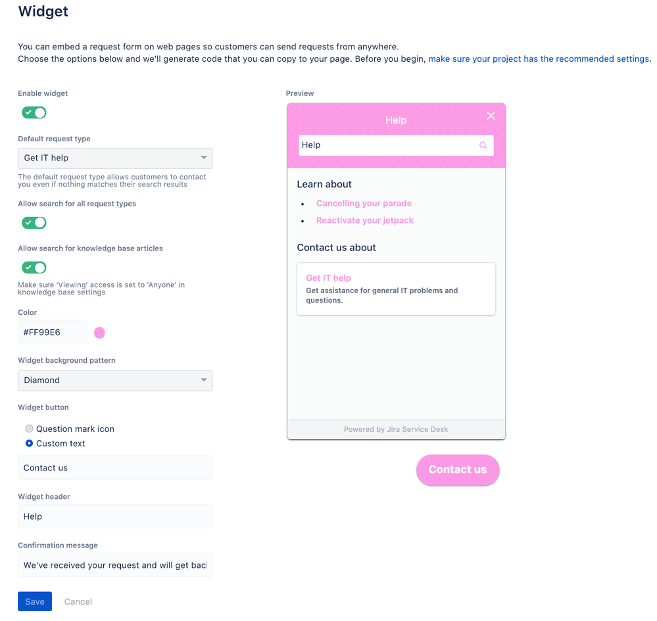Click the Contact us preview button

coord(458,470)
